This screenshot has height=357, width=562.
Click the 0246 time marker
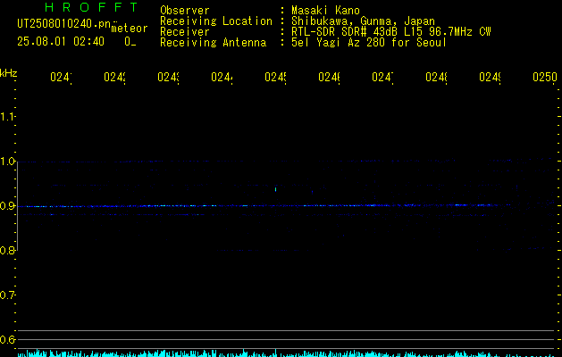tap(329, 78)
